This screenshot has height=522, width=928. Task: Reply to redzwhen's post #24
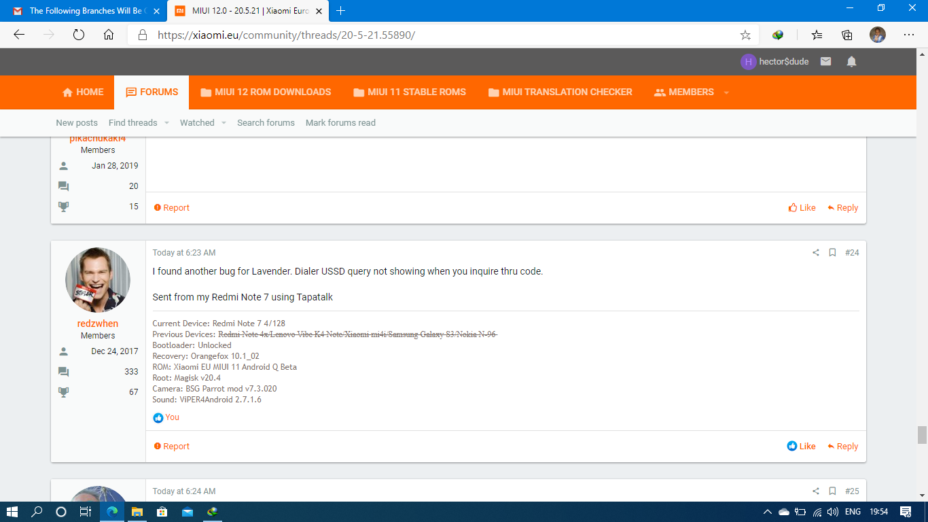842,447
